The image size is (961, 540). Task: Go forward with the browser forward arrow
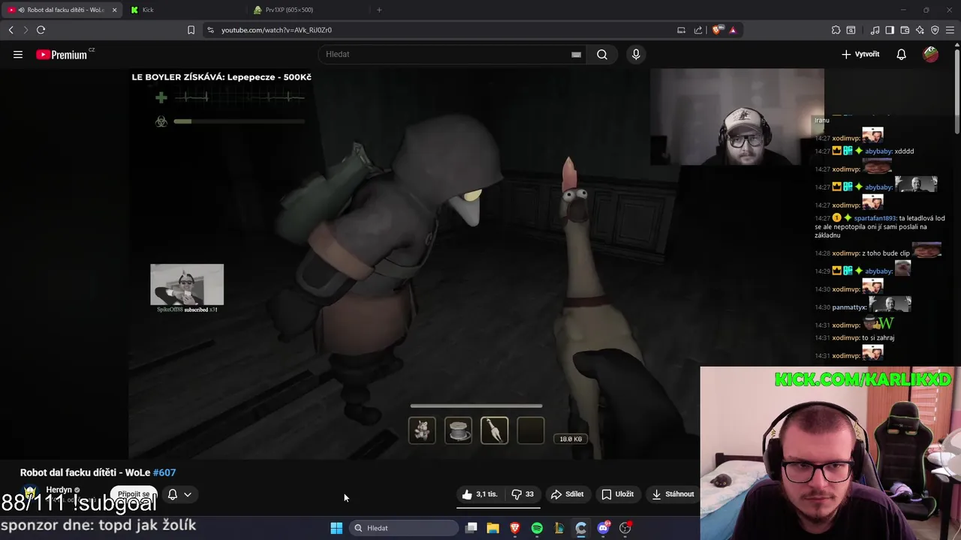click(25, 30)
